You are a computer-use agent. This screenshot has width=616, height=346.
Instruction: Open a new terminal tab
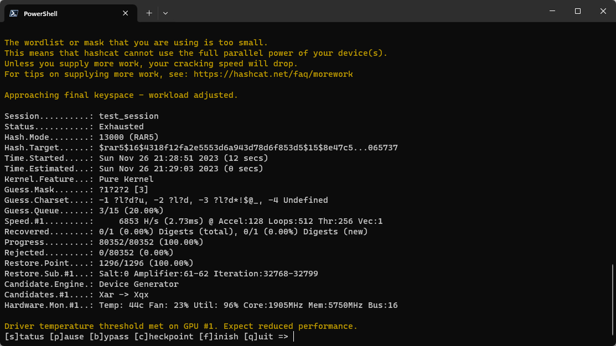tap(149, 13)
